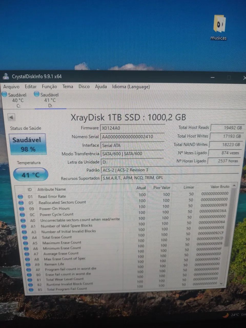Image resolution: width=246 pixels, height=328 pixels.
Task: Click the Total NAND Writes 18223 GB value
Action: [x=225, y=145]
